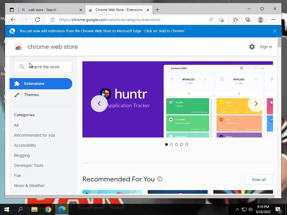Choose the Developer Tools category

tap(29, 165)
